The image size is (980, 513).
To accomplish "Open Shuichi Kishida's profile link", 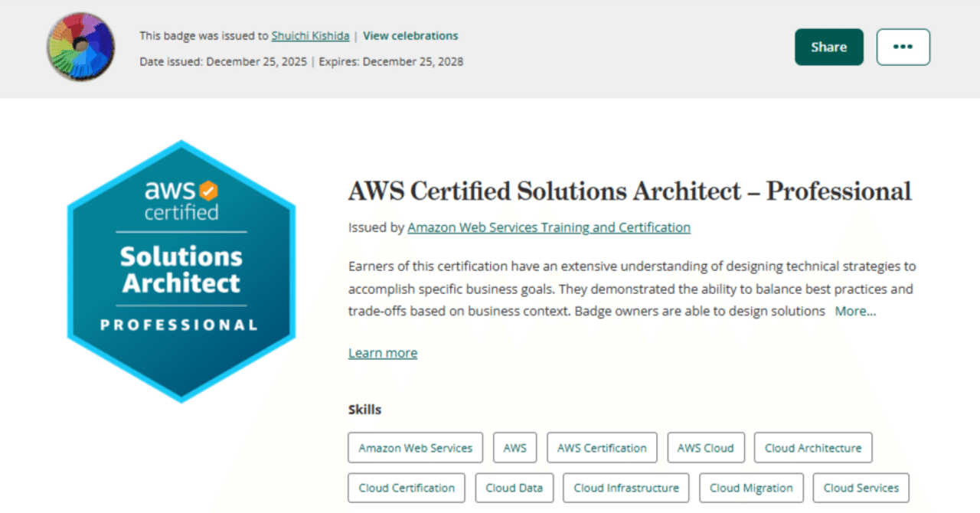I will pyautogui.click(x=310, y=35).
